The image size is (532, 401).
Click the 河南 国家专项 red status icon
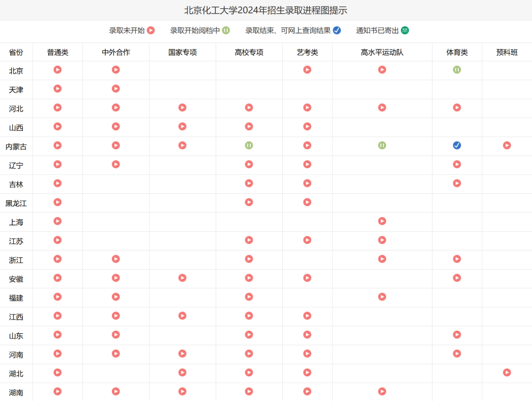pyautogui.click(x=182, y=354)
